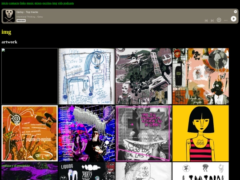This screenshot has height=180, width=240.
Task: Click 'Intentional Thinking - Qetsy' track text
Action: tap(30, 17)
